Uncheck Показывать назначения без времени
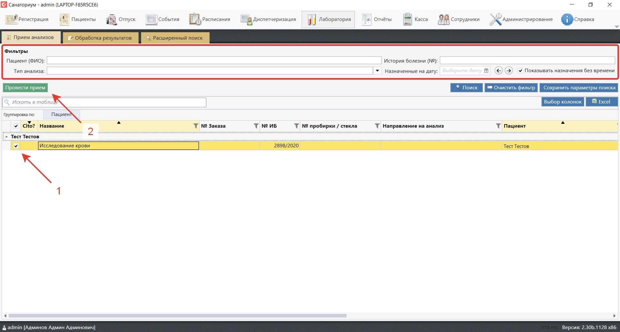Image resolution: width=620 pixels, height=332 pixels. 520,71
